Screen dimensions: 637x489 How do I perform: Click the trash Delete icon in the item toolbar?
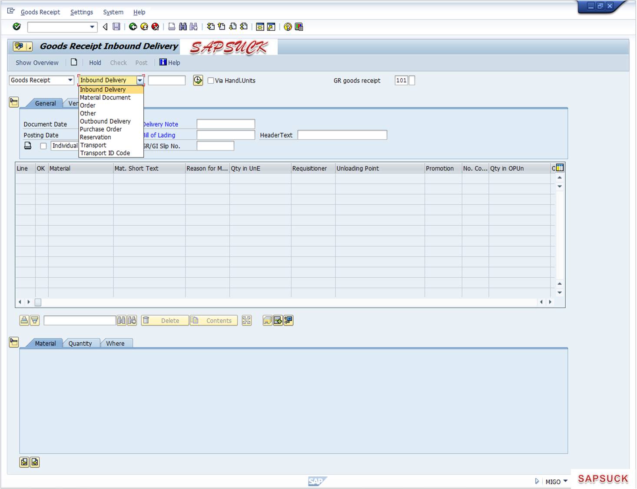coord(146,321)
